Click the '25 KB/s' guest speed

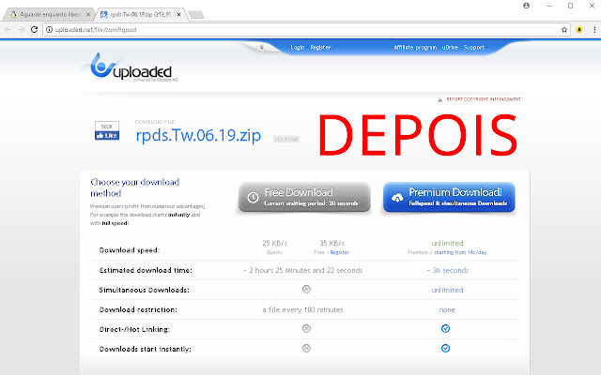pos(275,243)
